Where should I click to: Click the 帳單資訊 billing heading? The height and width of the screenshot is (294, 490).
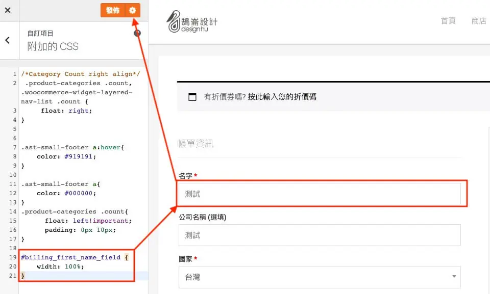pos(195,144)
